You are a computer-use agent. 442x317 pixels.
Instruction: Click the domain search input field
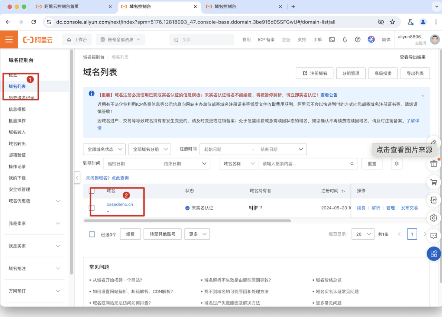(304, 164)
